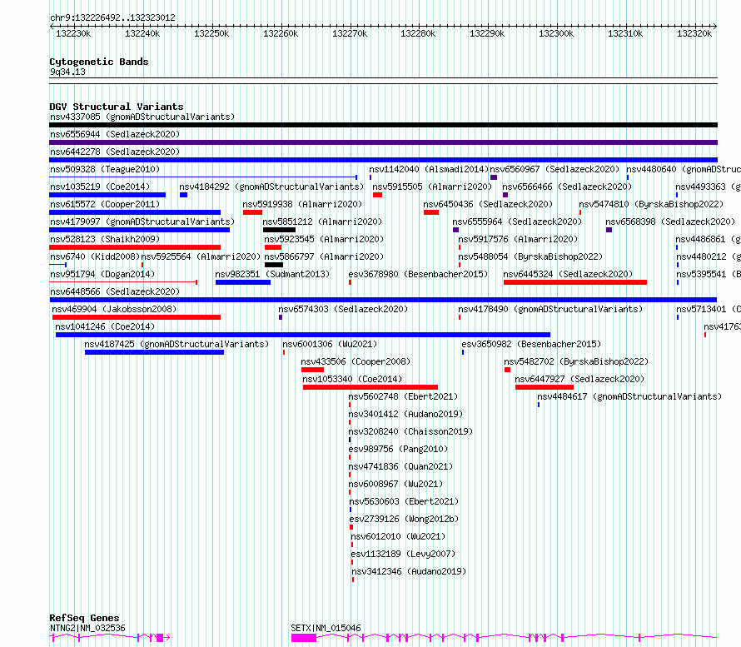741x647 pixels.
Task: Click nsv5474810 (ByrskaBishop2022) label
Action: pos(651,204)
